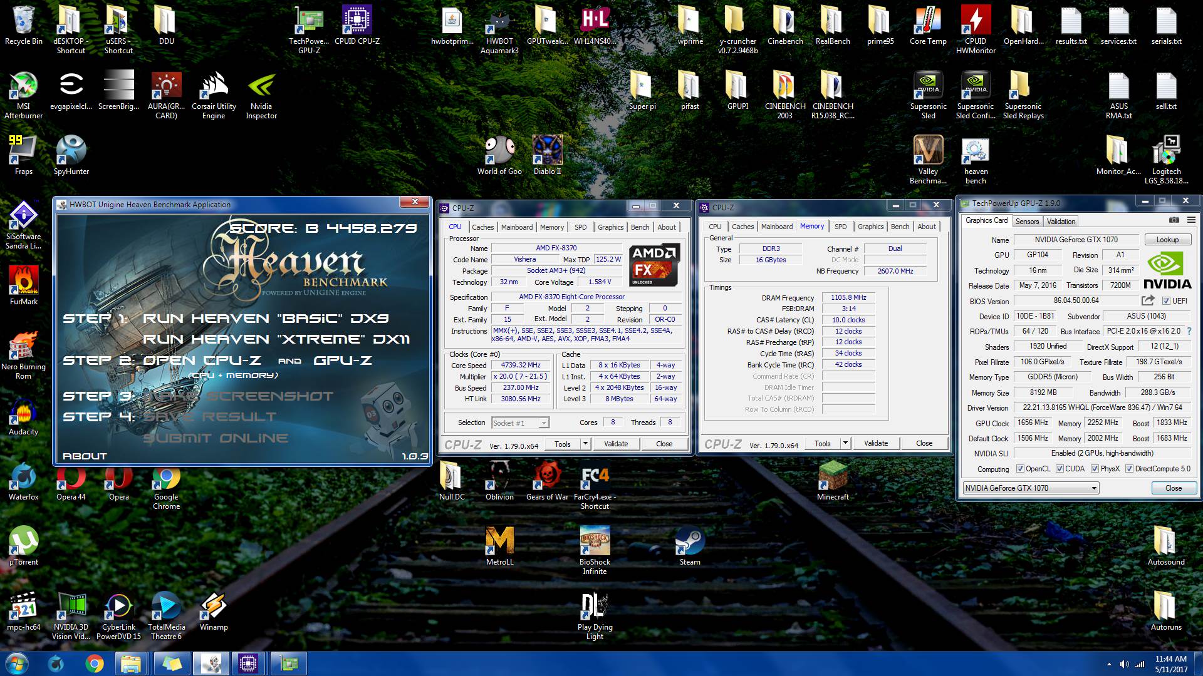Viewport: 1203px width, 676px height.
Task: Launch Gears of War shortcut
Action: click(547, 481)
